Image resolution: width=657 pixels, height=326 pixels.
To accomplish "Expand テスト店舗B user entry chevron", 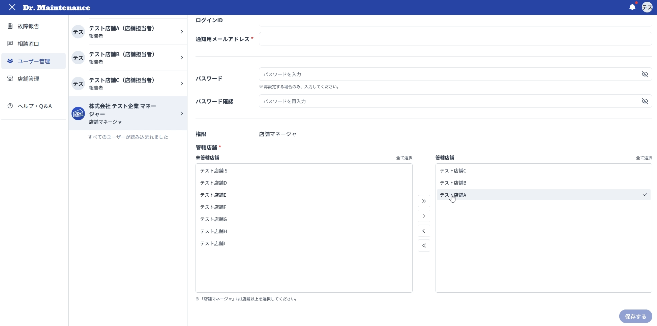I will pos(182,58).
